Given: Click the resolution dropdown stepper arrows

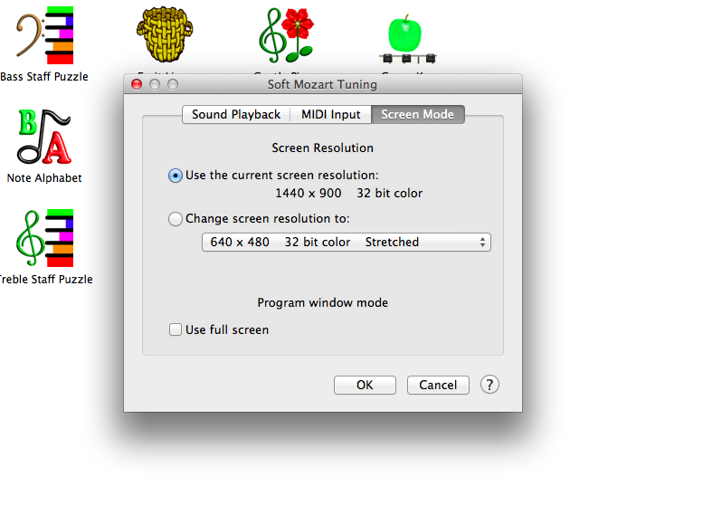Looking at the screenshot, I should coord(482,242).
